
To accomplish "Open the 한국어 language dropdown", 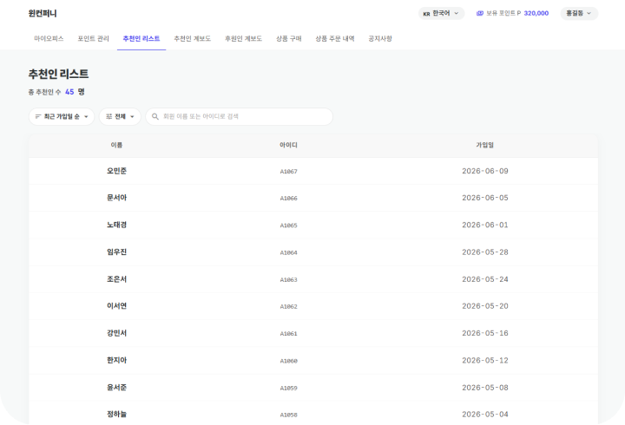I will pyautogui.click(x=441, y=13).
